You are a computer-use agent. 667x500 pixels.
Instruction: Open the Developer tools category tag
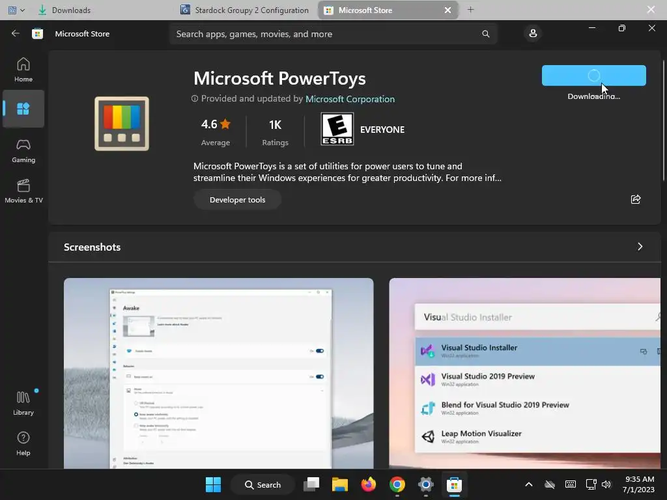(237, 200)
